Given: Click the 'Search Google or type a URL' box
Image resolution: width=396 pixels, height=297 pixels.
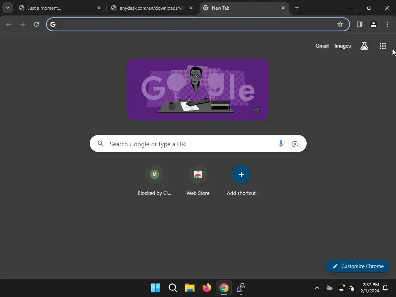Looking at the screenshot, I should 198,144.
